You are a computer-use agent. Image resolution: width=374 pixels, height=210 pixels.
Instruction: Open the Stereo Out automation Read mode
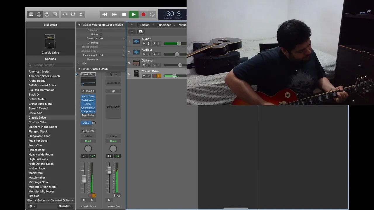[113, 141]
